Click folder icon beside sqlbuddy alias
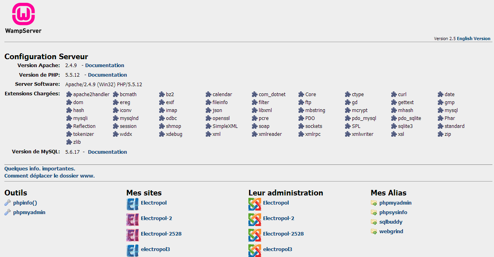Screen dimensions: 494x257 click(374, 222)
